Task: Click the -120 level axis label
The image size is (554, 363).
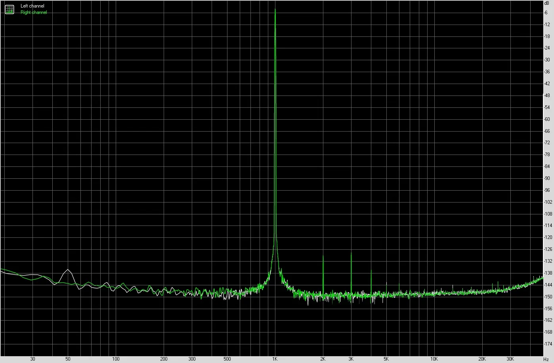Action: pos(548,237)
